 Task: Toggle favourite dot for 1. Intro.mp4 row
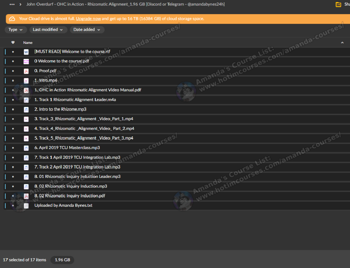[x=13, y=81]
